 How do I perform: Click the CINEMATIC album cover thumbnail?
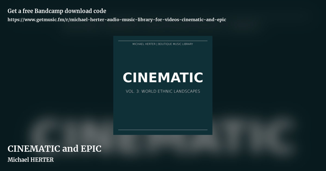163,85
